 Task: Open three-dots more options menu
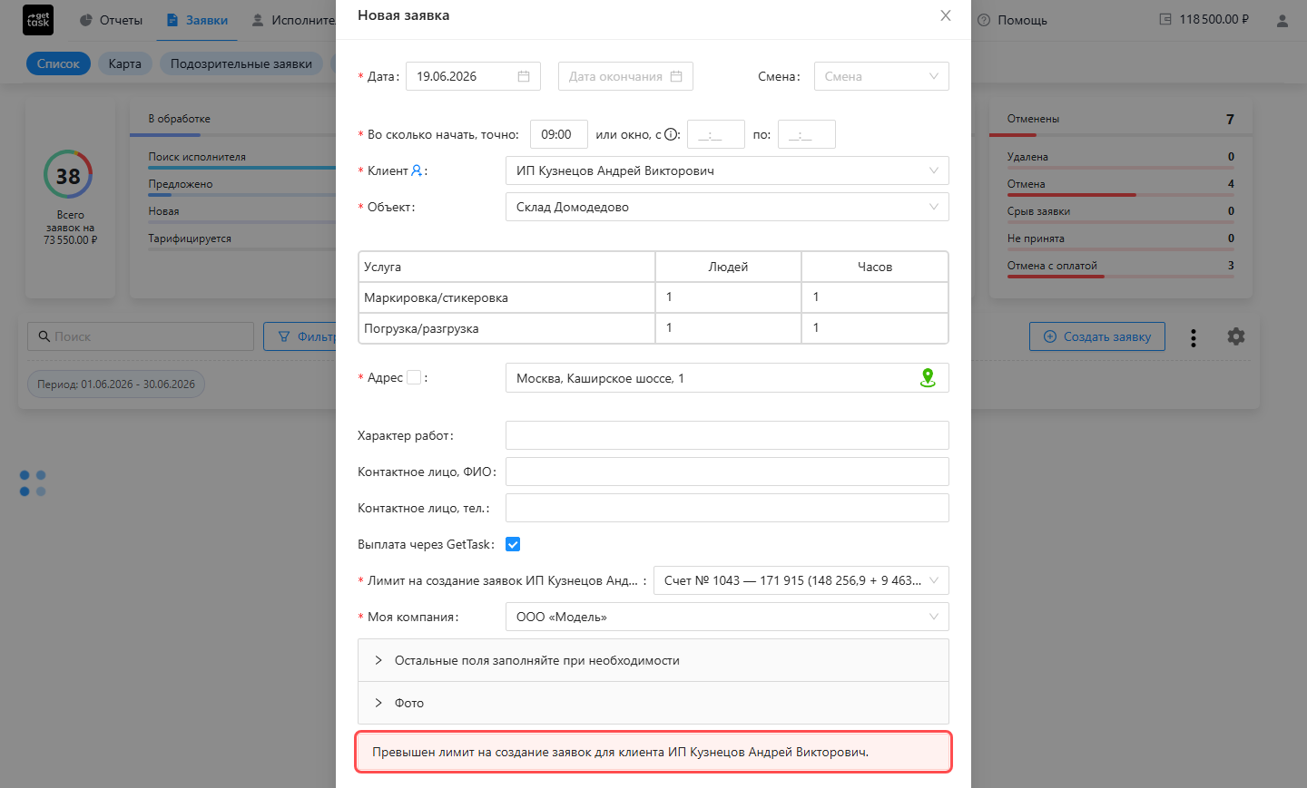[x=1194, y=337]
